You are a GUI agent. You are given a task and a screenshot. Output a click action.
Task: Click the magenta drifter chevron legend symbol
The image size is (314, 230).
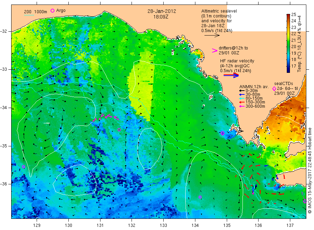[215, 51]
